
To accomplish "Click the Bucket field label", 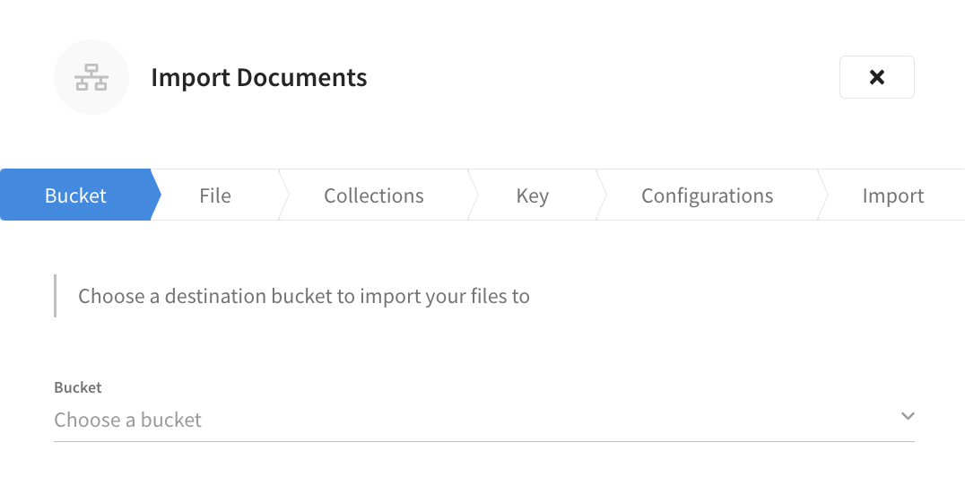I will (x=78, y=388).
